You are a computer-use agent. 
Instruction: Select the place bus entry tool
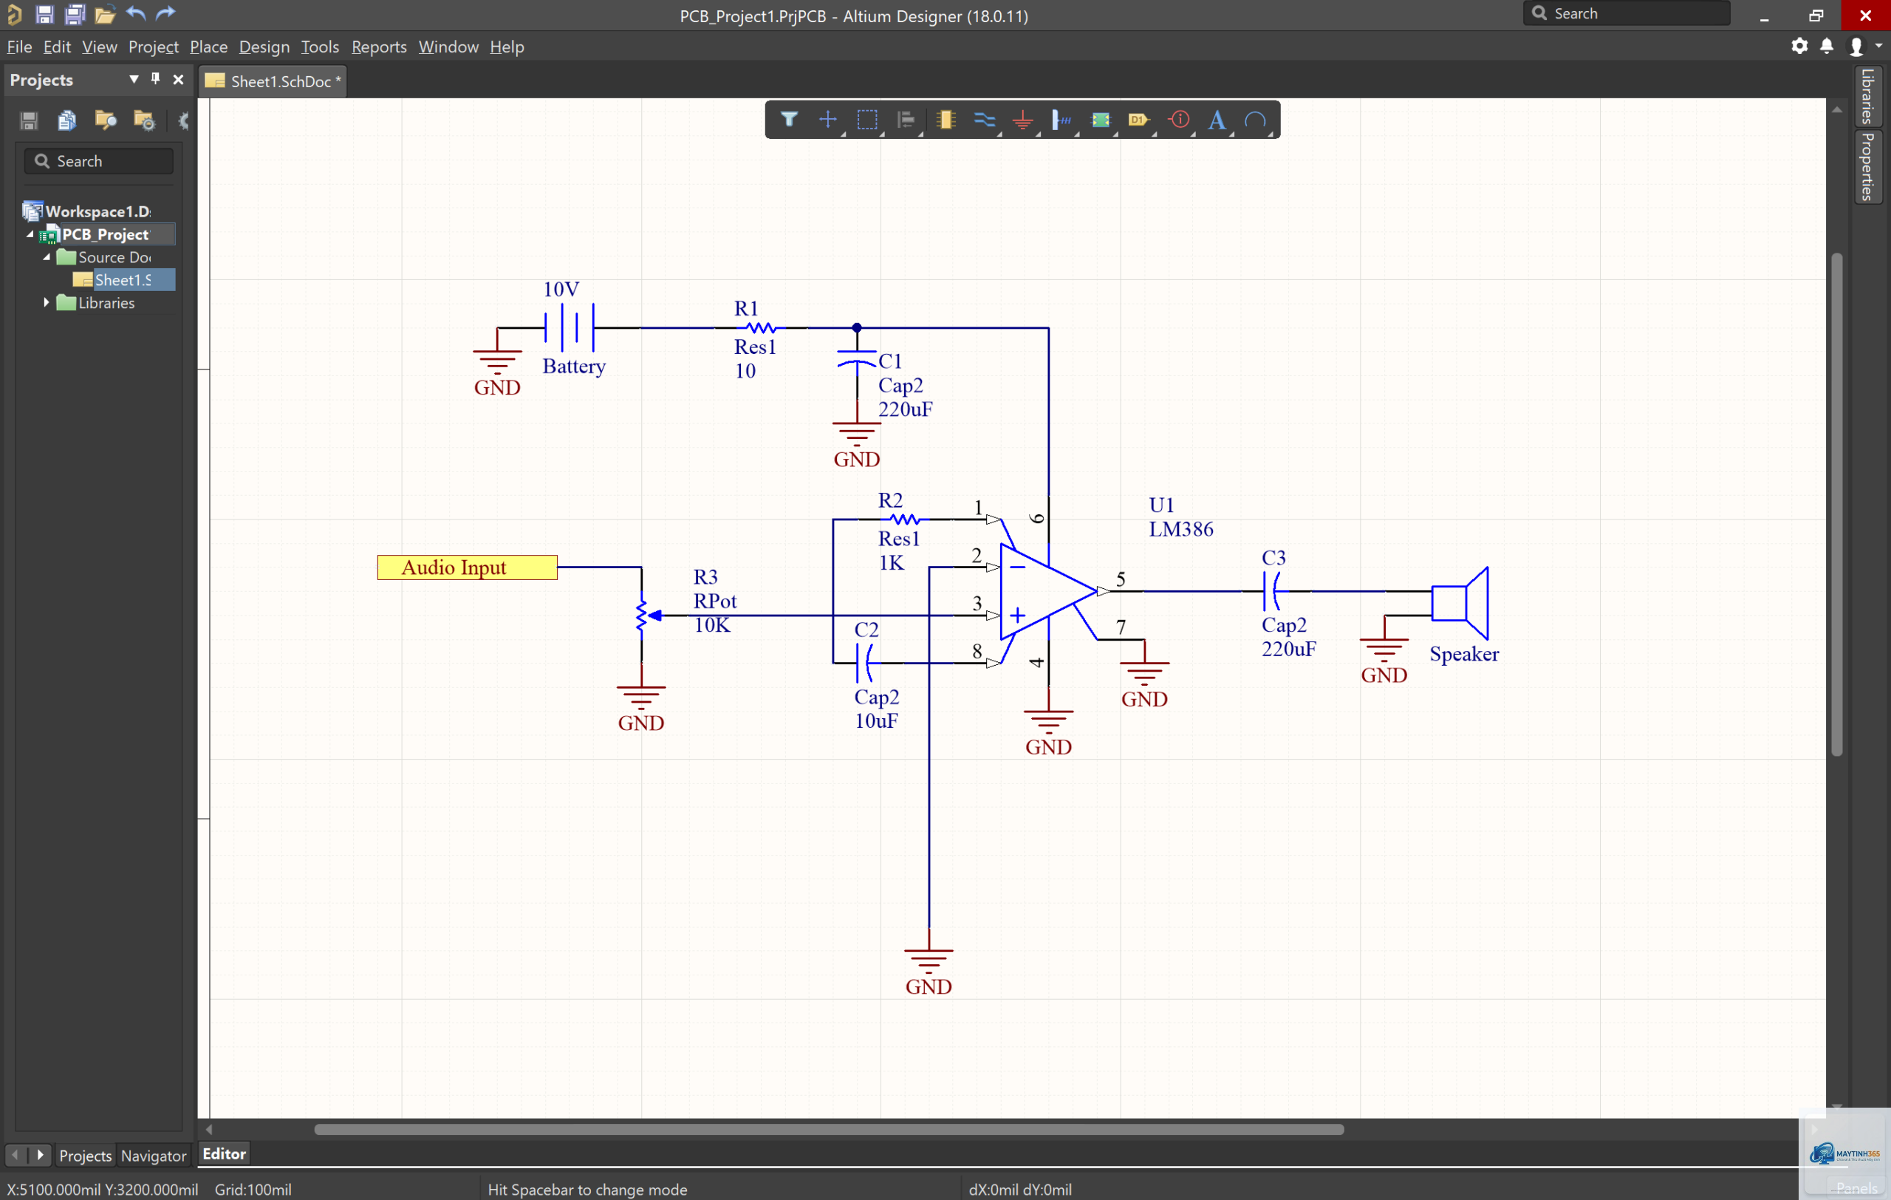pyautogui.click(x=1061, y=120)
